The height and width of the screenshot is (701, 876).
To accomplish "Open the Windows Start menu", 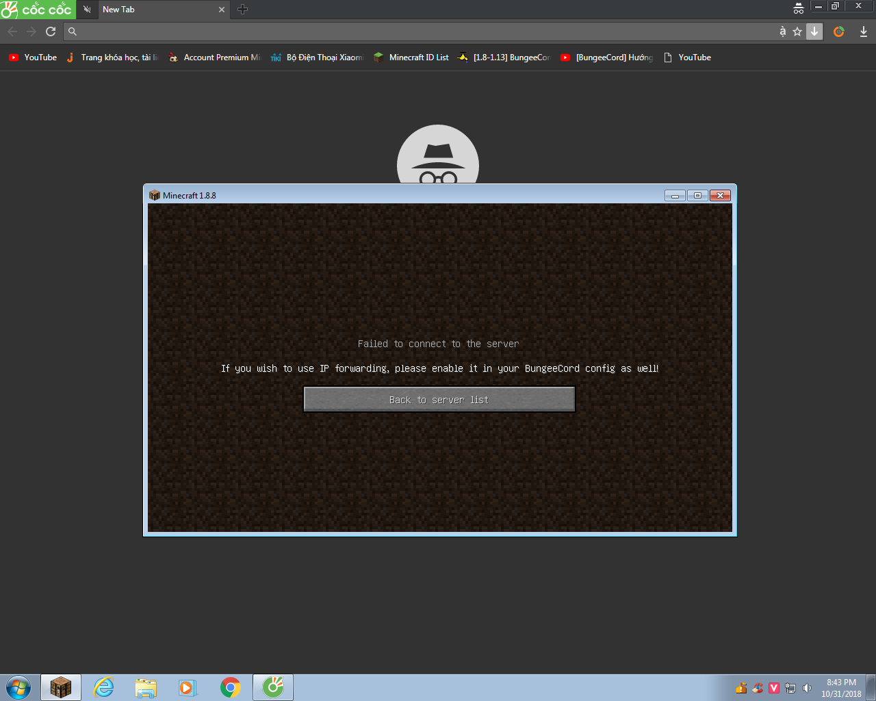I will pyautogui.click(x=18, y=687).
